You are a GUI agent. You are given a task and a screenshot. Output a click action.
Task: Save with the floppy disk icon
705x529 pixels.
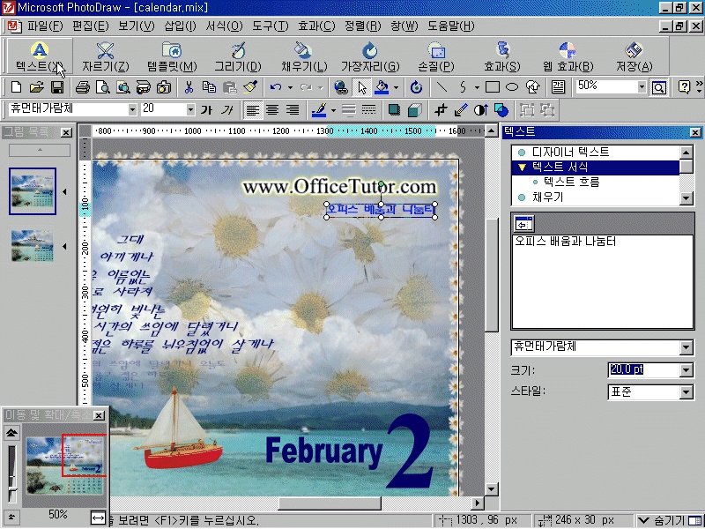pyautogui.click(x=57, y=87)
